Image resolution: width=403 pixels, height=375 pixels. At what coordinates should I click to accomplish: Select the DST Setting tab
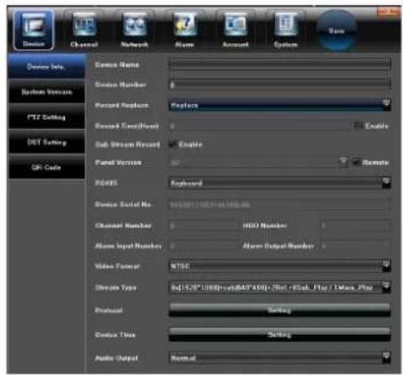pyautogui.click(x=46, y=143)
